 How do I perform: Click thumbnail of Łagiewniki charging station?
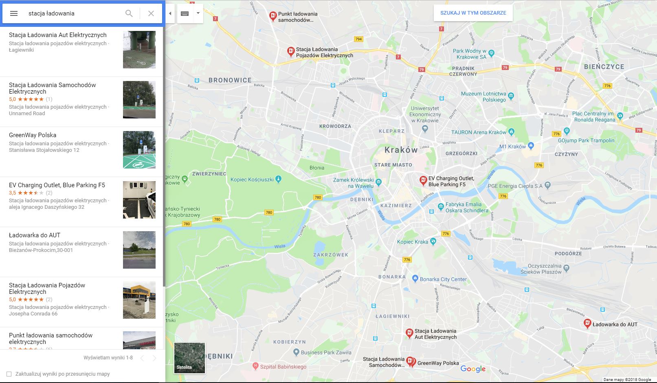click(139, 50)
